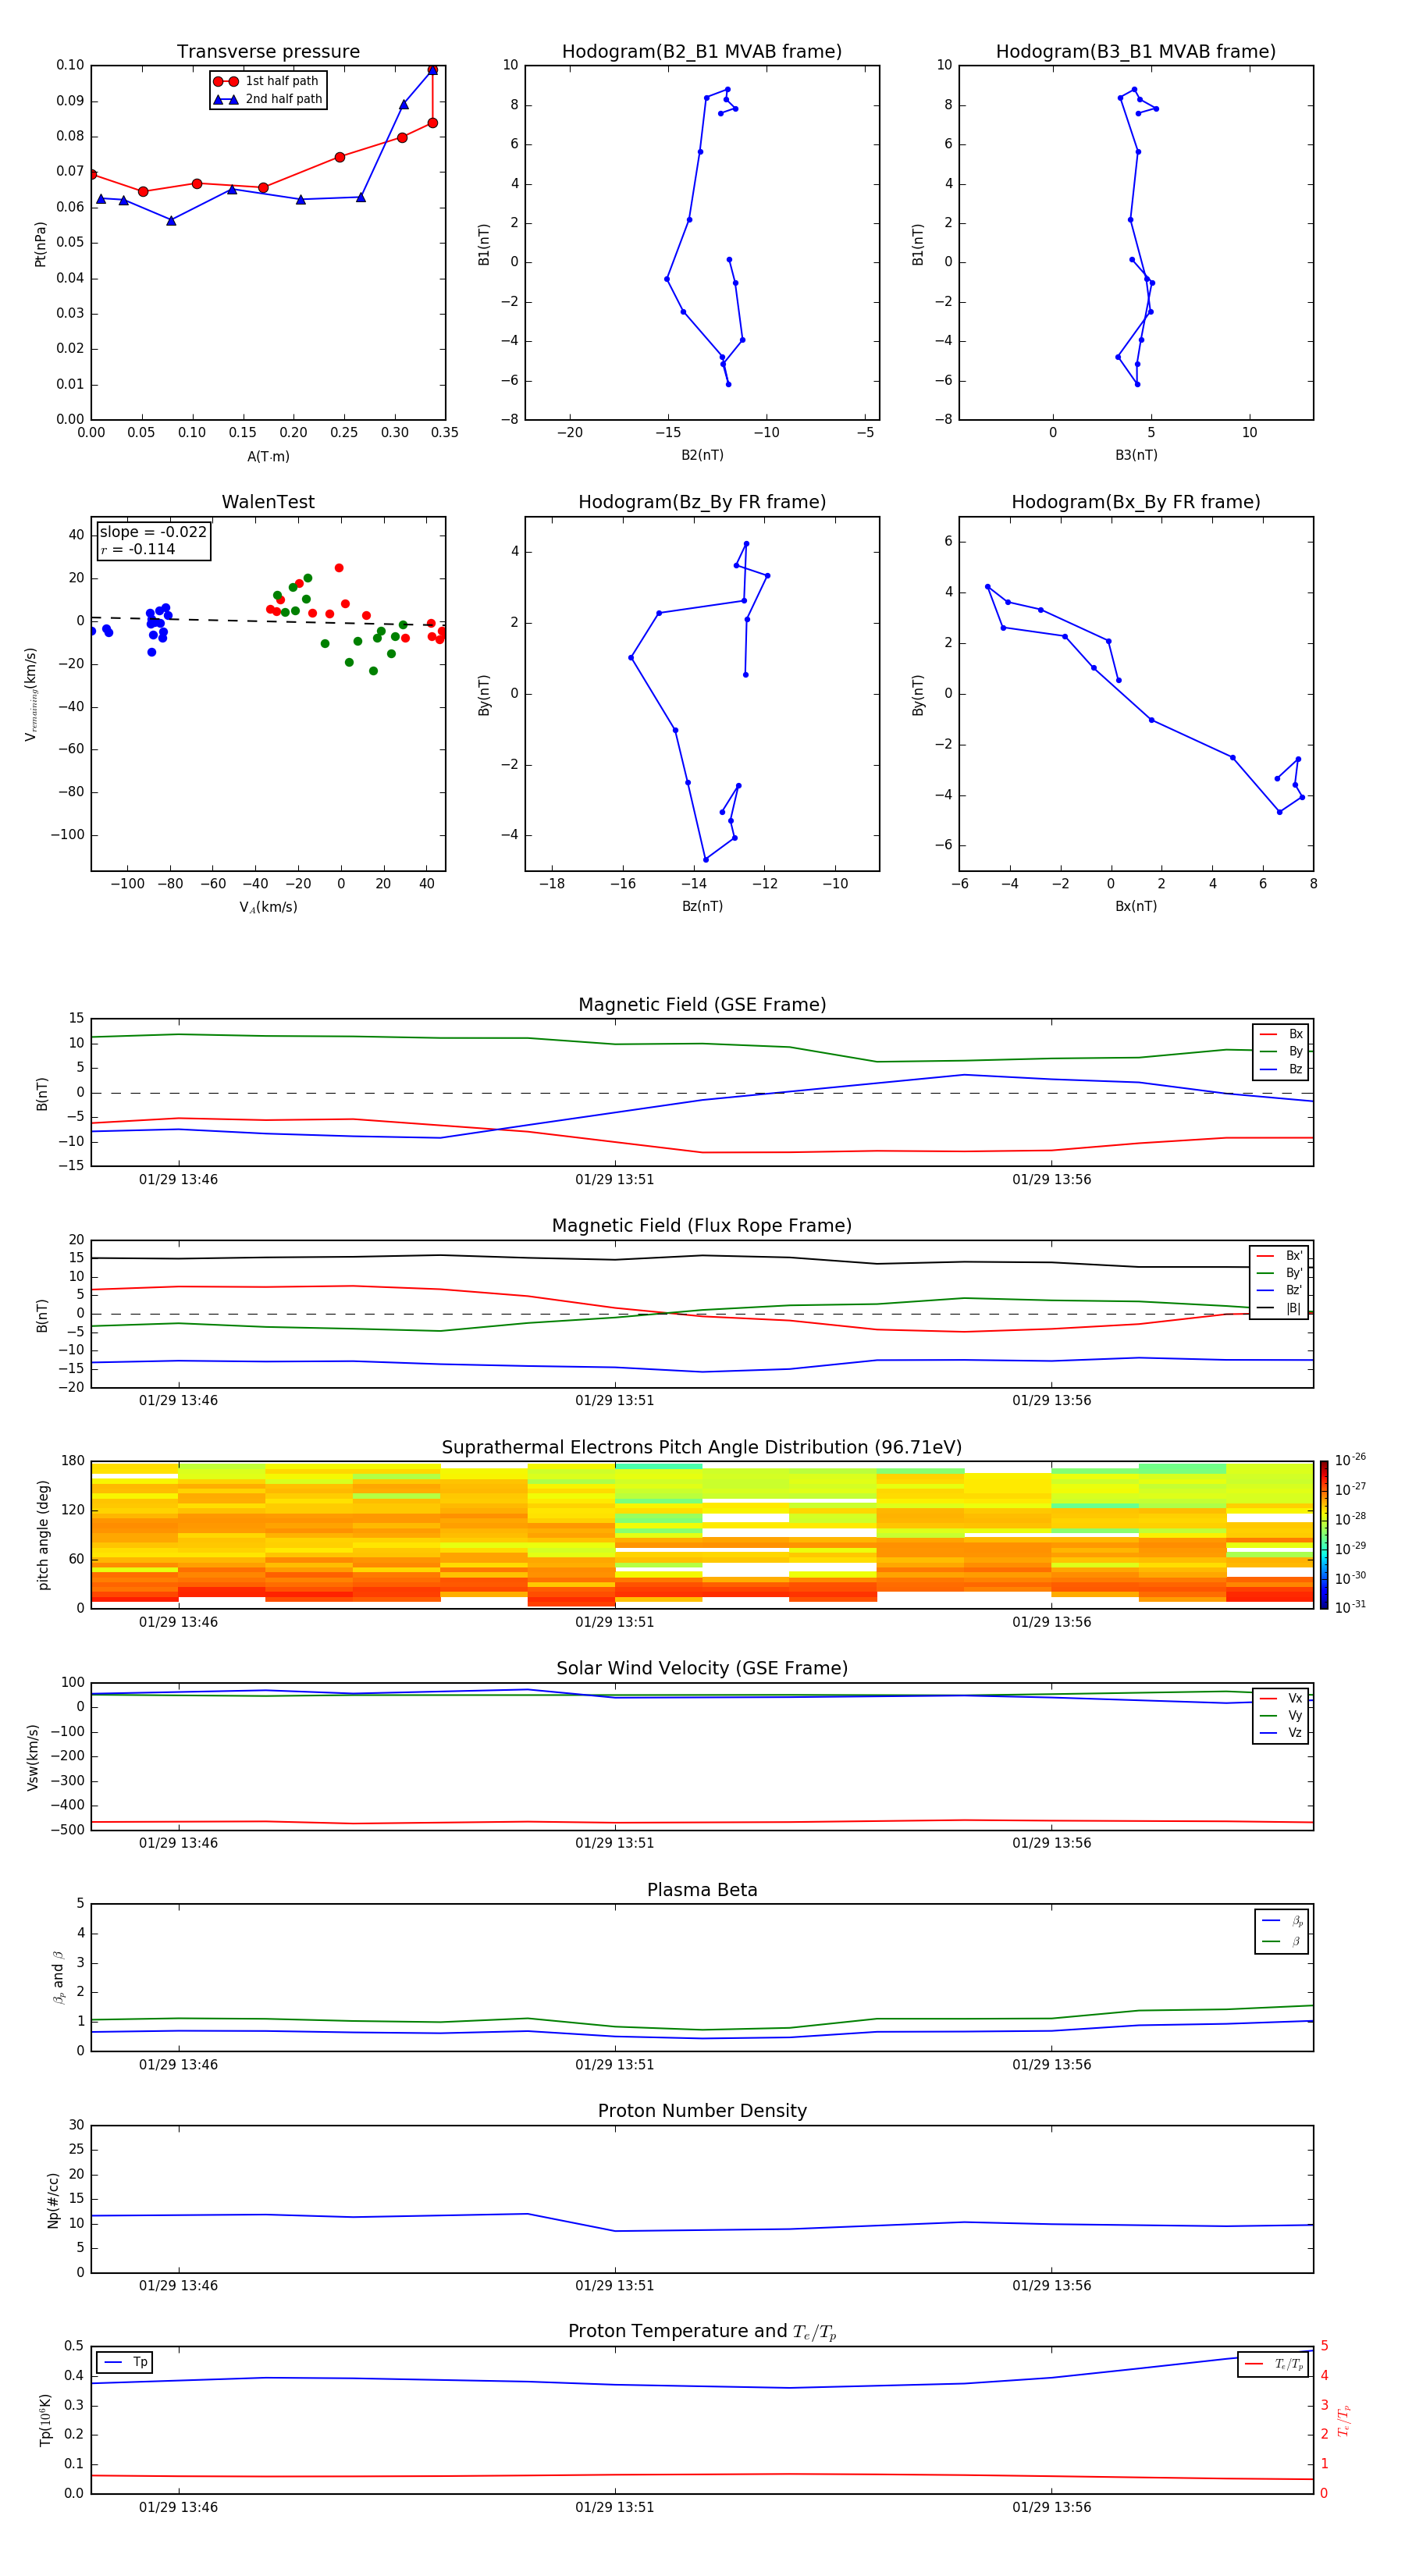
Task: Click 'Hodogram(Bx_By FR frame)' title
Action: point(1136,502)
